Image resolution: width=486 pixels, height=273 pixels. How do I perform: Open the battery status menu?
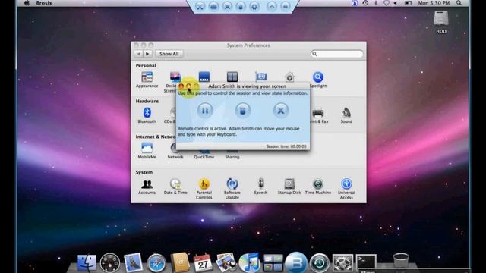pyautogui.click(x=409, y=3)
